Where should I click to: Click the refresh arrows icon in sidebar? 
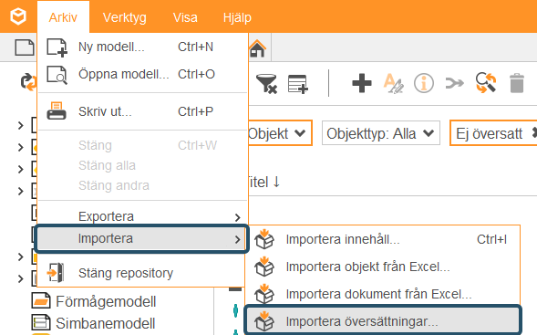pos(29,82)
